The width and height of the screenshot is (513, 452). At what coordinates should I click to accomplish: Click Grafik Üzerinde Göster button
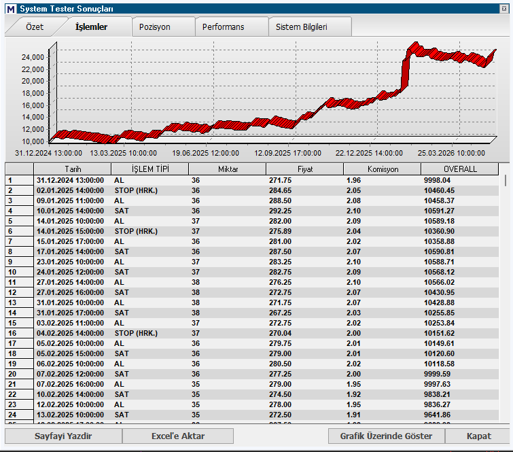coord(387,436)
